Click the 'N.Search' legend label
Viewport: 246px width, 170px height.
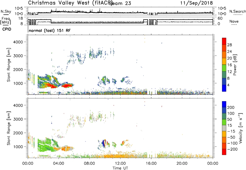pyautogui.click(x=237, y=11)
